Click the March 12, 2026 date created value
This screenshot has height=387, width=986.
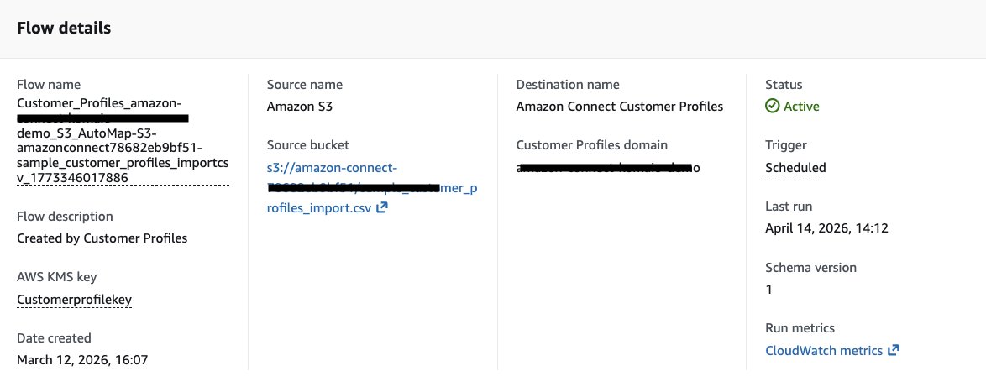click(x=82, y=360)
